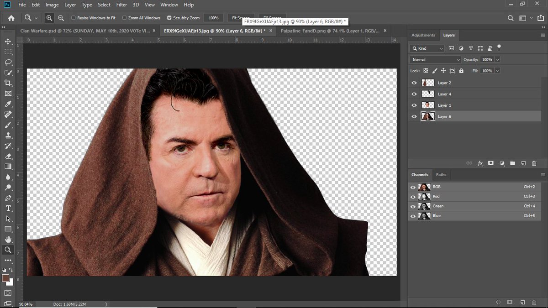The image size is (548, 308).
Task: Select the Crop tool
Action: pos(8,83)
